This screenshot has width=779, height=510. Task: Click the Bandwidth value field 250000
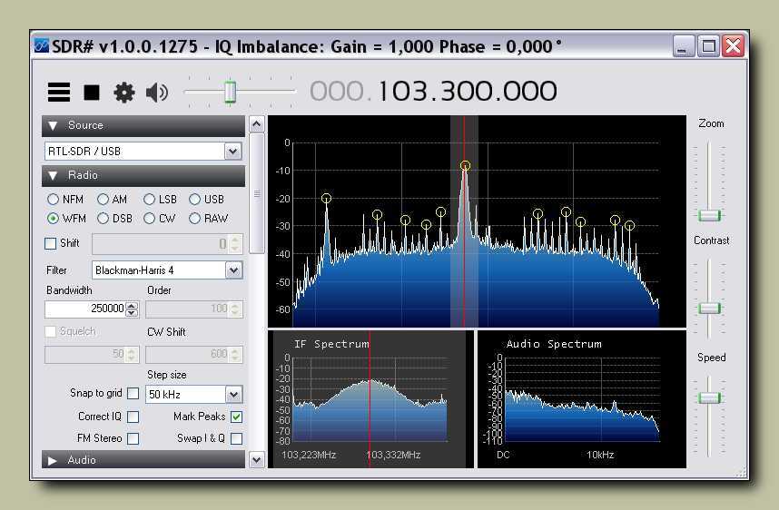click(x=85, y=309)
